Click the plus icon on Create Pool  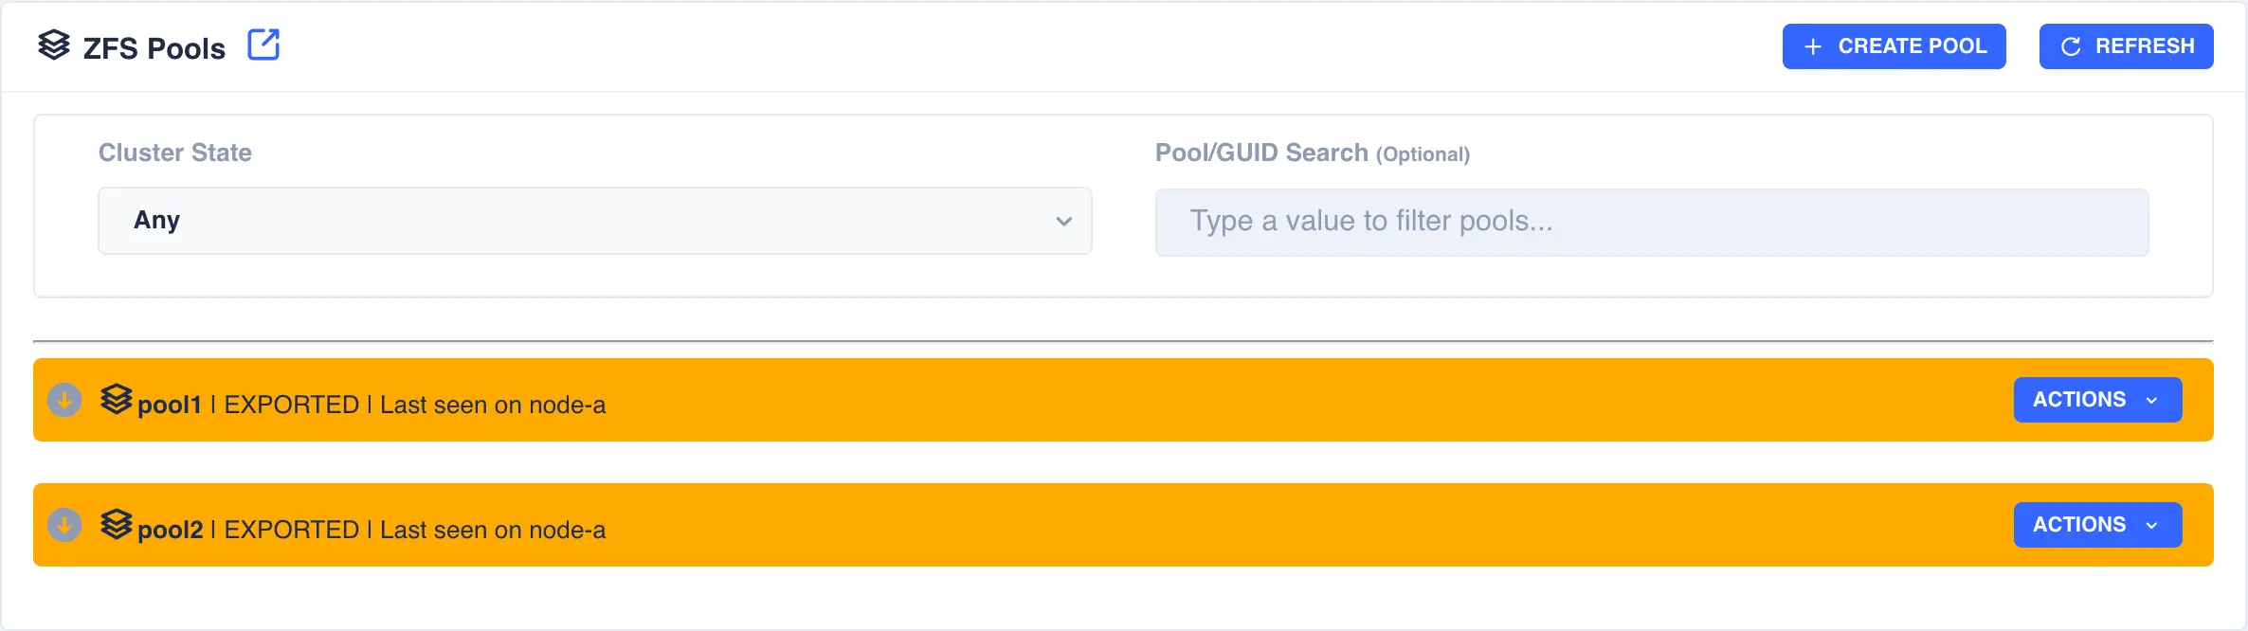(x=1812, y=46)
